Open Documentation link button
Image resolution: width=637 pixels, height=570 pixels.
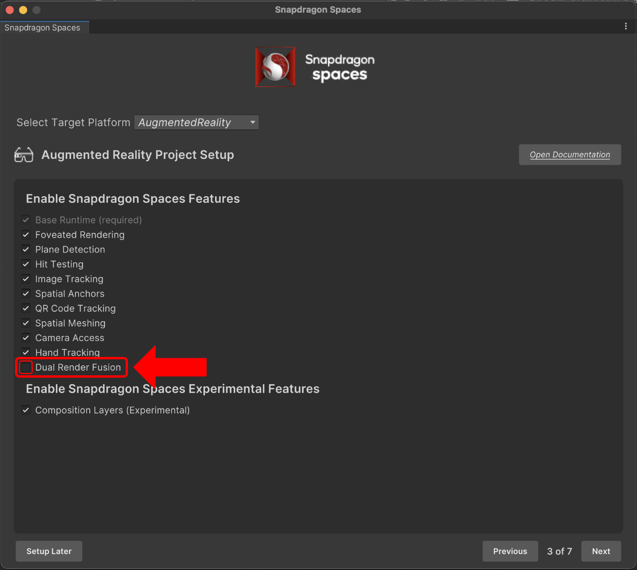pos(570,155)
